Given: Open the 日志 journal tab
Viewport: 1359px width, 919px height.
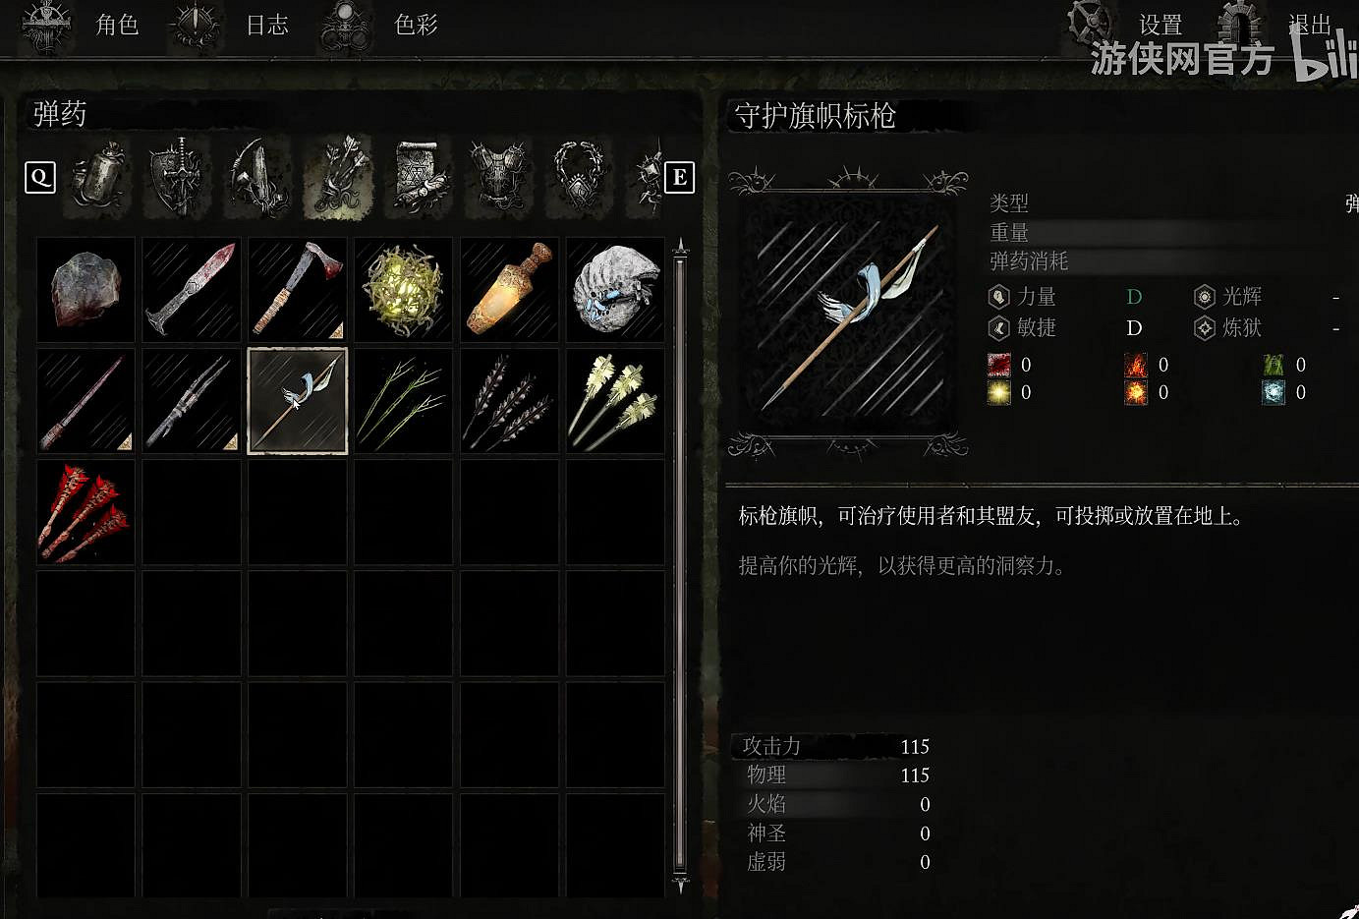Looking at the screenshot, I should 267,25.
